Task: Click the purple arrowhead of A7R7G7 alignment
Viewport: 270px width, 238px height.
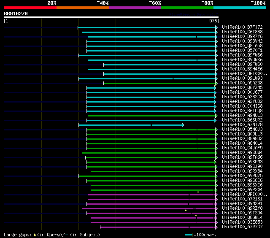Action: pos(216,227)
